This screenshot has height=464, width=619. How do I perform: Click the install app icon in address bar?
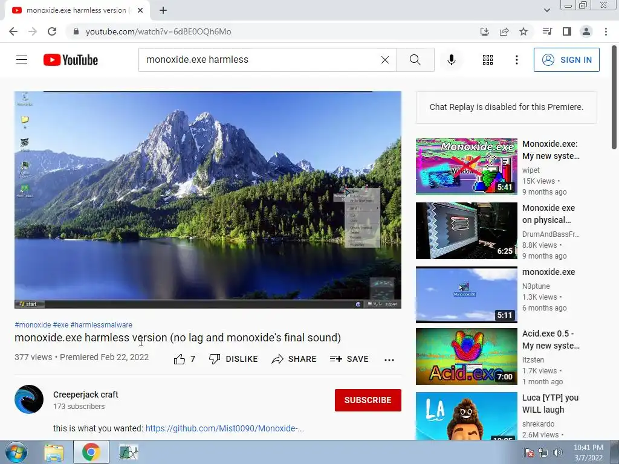(x=485, y=31)
